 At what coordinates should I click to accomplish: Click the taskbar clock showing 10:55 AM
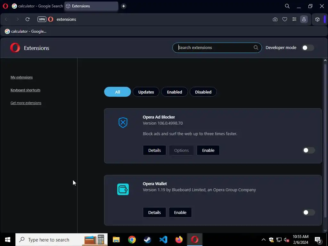pos(300,240)
